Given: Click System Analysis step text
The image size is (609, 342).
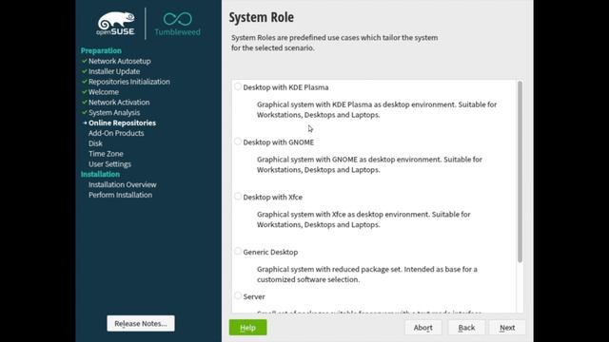Looking at the screenshot, I should point(114,112).
